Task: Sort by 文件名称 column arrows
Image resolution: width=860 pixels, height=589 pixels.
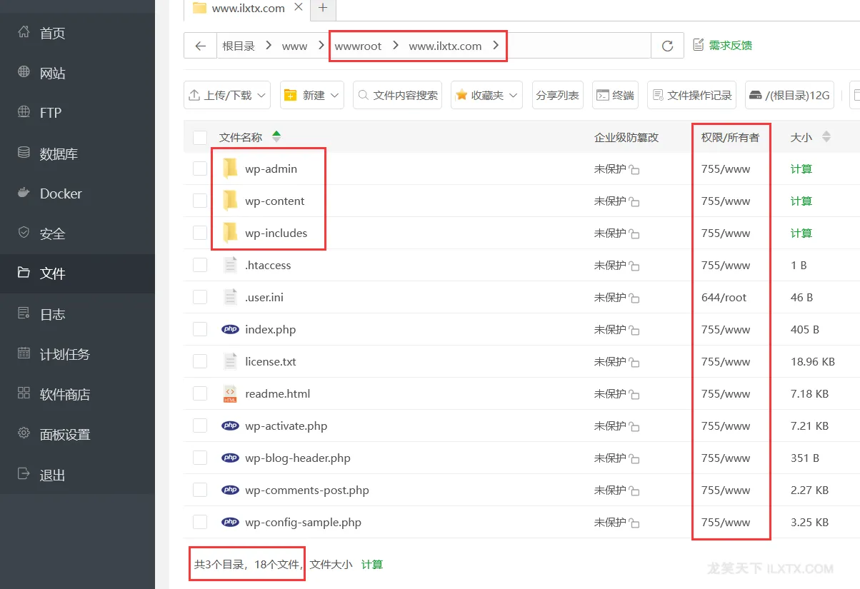Action: click(x=276, y=136)
